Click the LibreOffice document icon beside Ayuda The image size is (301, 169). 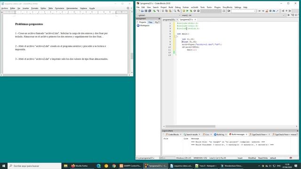point(128,8)
